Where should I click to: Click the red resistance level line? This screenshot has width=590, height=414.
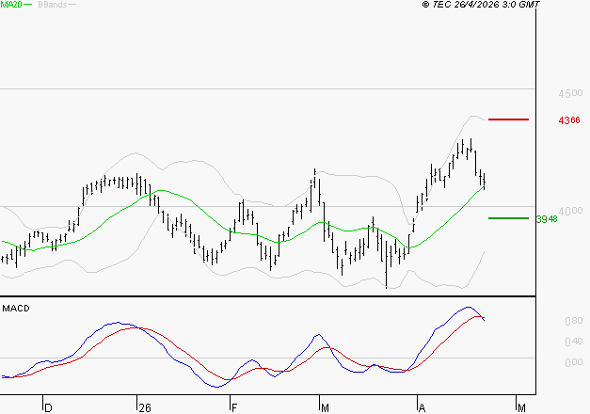[x=508, y=119]
